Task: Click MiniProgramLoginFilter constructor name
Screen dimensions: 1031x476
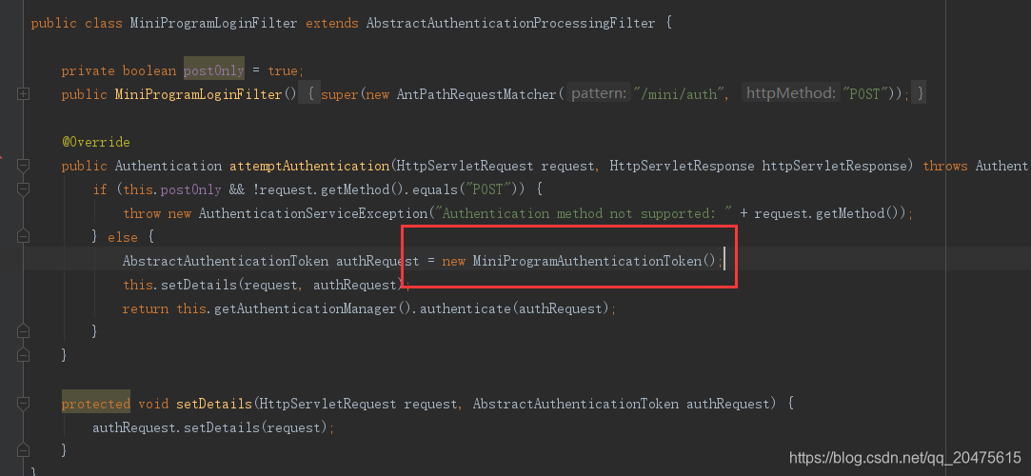Action: coord(199,94)
